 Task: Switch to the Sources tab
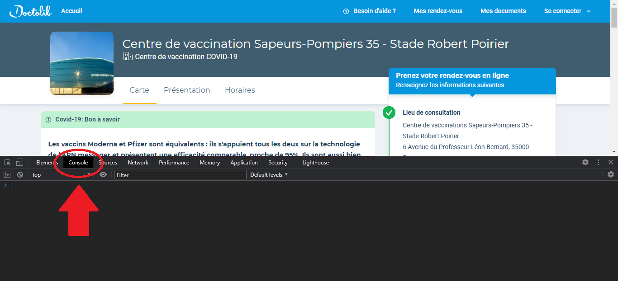tap(108, 163)
